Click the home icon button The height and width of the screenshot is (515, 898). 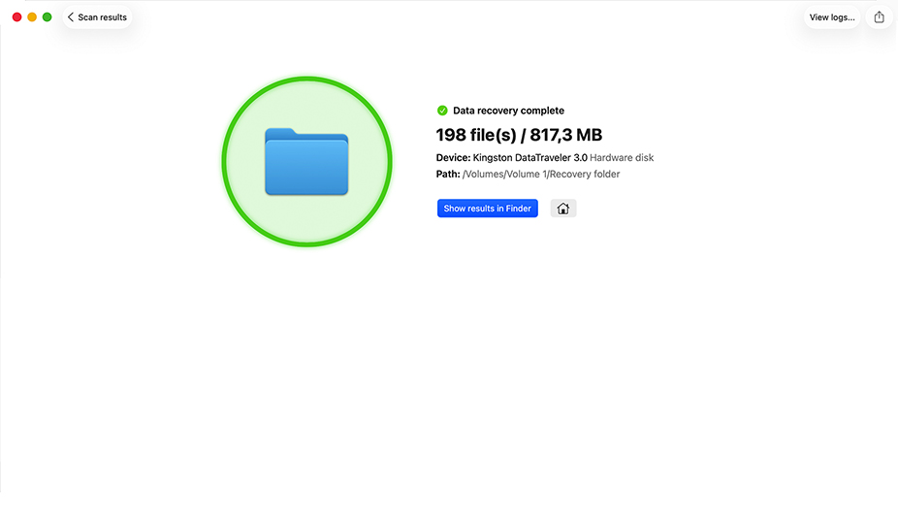click(563, 209)
